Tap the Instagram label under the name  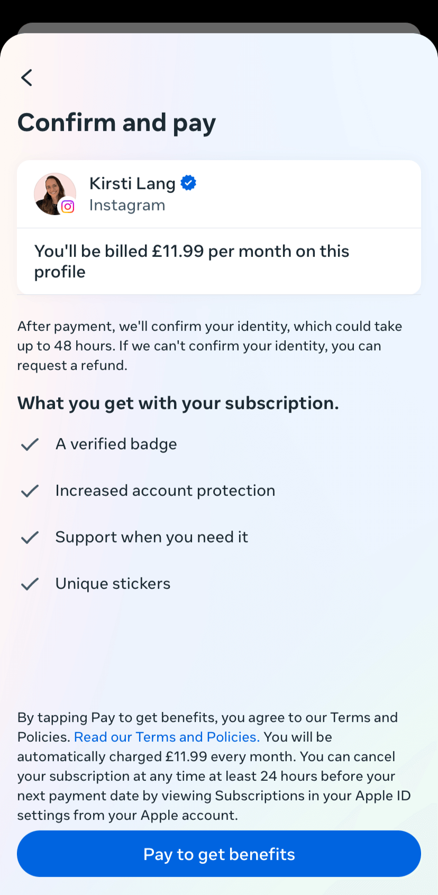tap(127, 205)
